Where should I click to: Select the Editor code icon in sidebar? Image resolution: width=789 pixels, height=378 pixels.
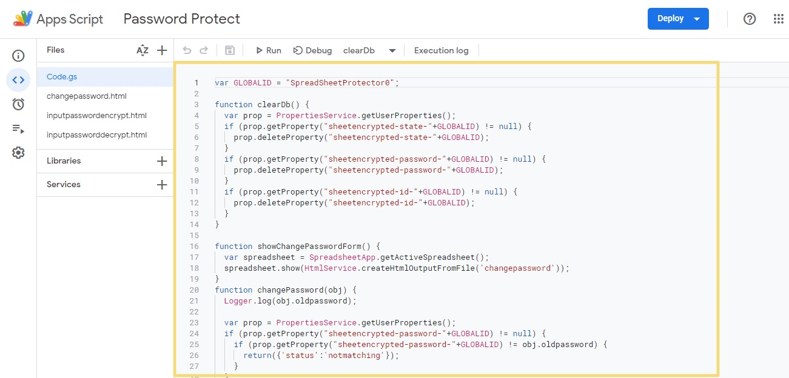[18, 80]
